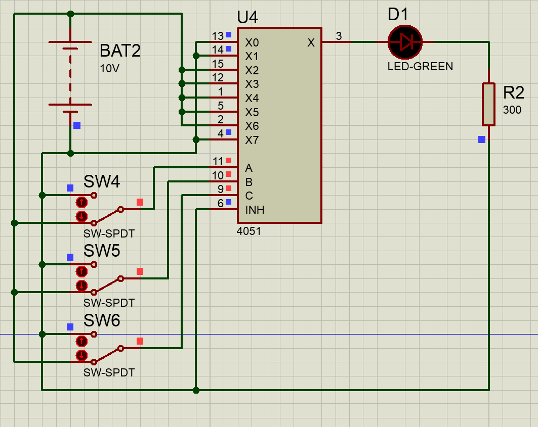Click the 4051 part name text
Viewport: 538px width, 427px height.
(249, 231)
